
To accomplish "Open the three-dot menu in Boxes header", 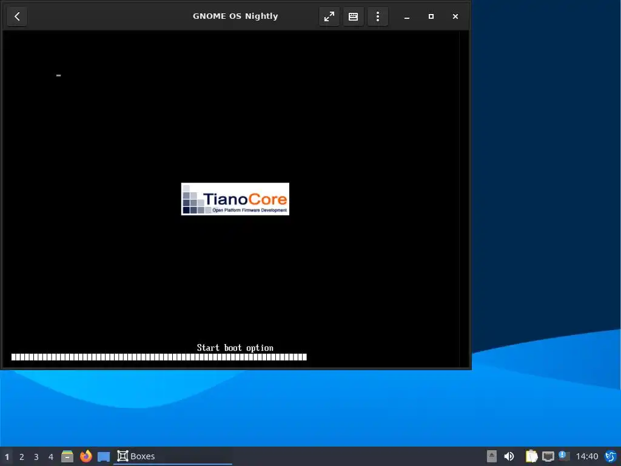I will point(378,16).
